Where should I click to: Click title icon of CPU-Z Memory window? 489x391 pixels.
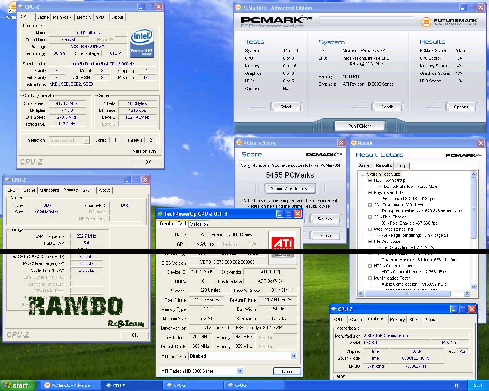point(7,180)
